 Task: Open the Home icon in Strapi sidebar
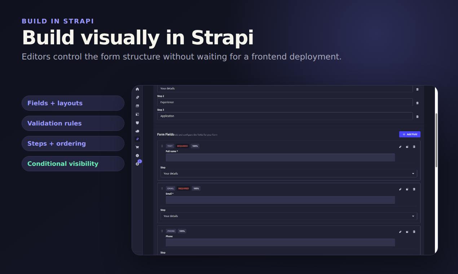[x=137, y=89]
